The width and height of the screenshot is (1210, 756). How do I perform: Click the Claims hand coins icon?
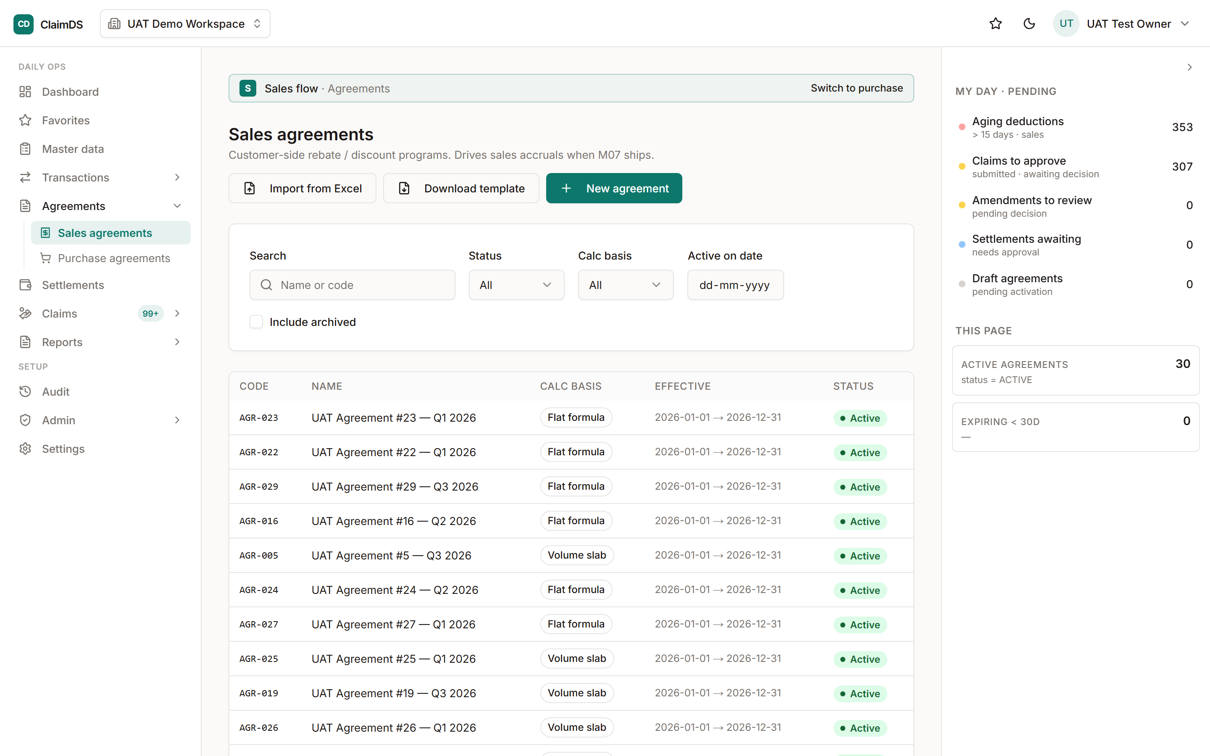[x=25, y=313]
